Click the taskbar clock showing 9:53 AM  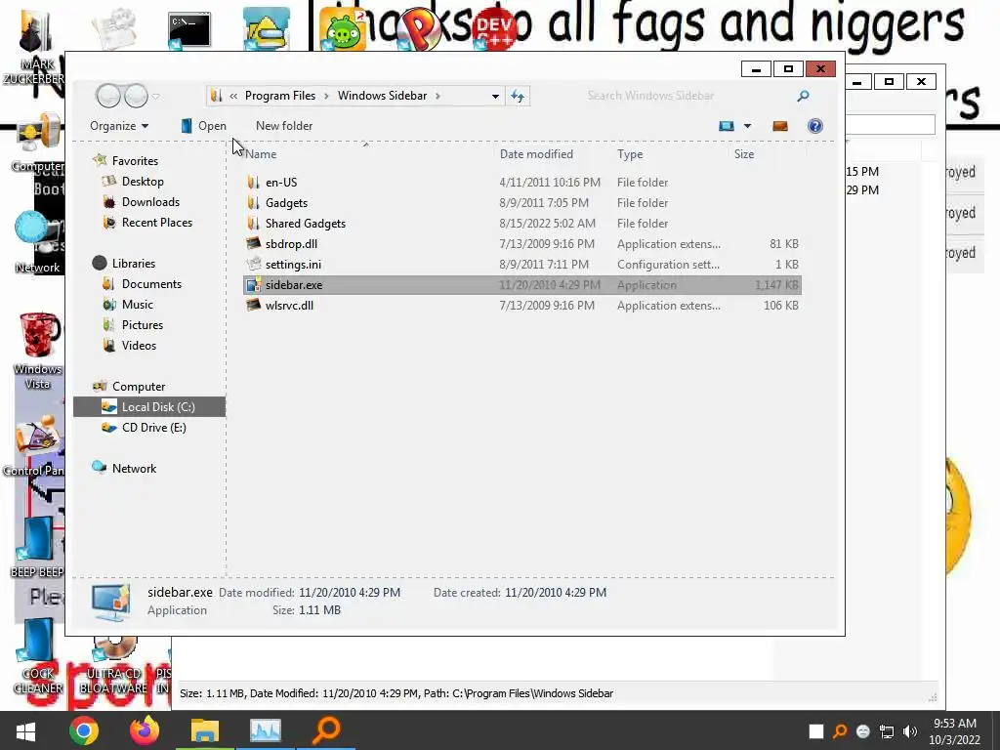point(955,731)
